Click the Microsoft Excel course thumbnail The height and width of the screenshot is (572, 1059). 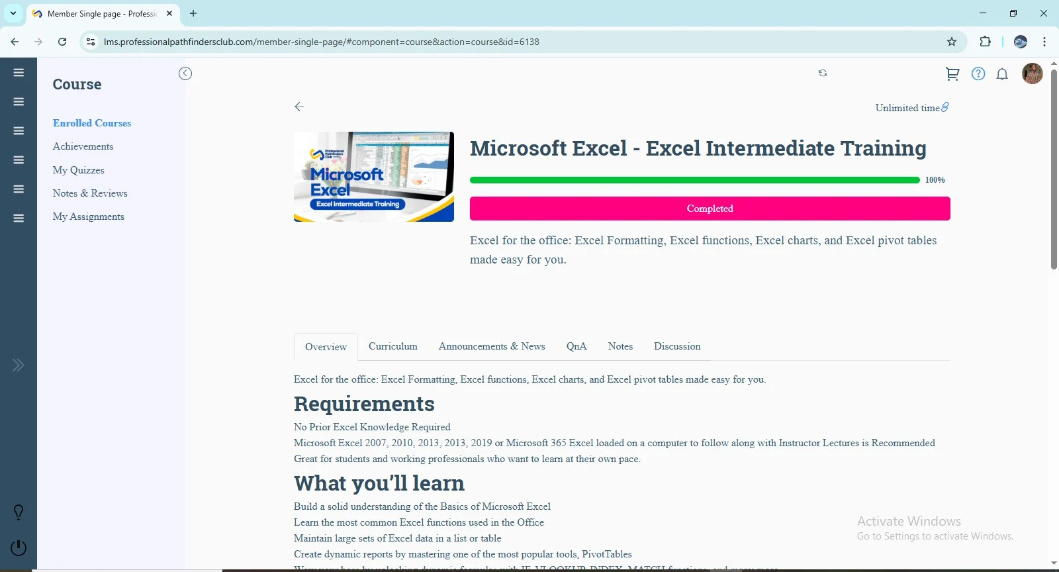pos(374,177)
